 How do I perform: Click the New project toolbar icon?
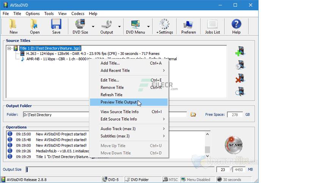(x=13, y=26)
